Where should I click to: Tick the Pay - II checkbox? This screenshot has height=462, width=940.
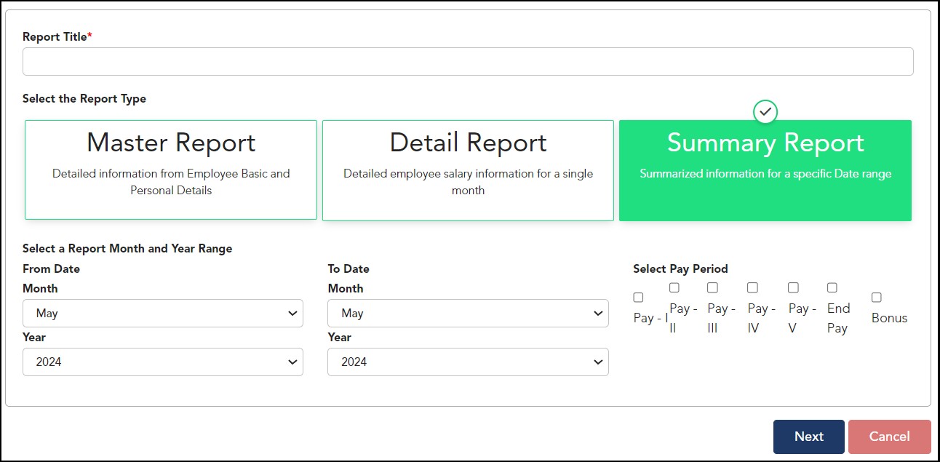pos(674,288)
